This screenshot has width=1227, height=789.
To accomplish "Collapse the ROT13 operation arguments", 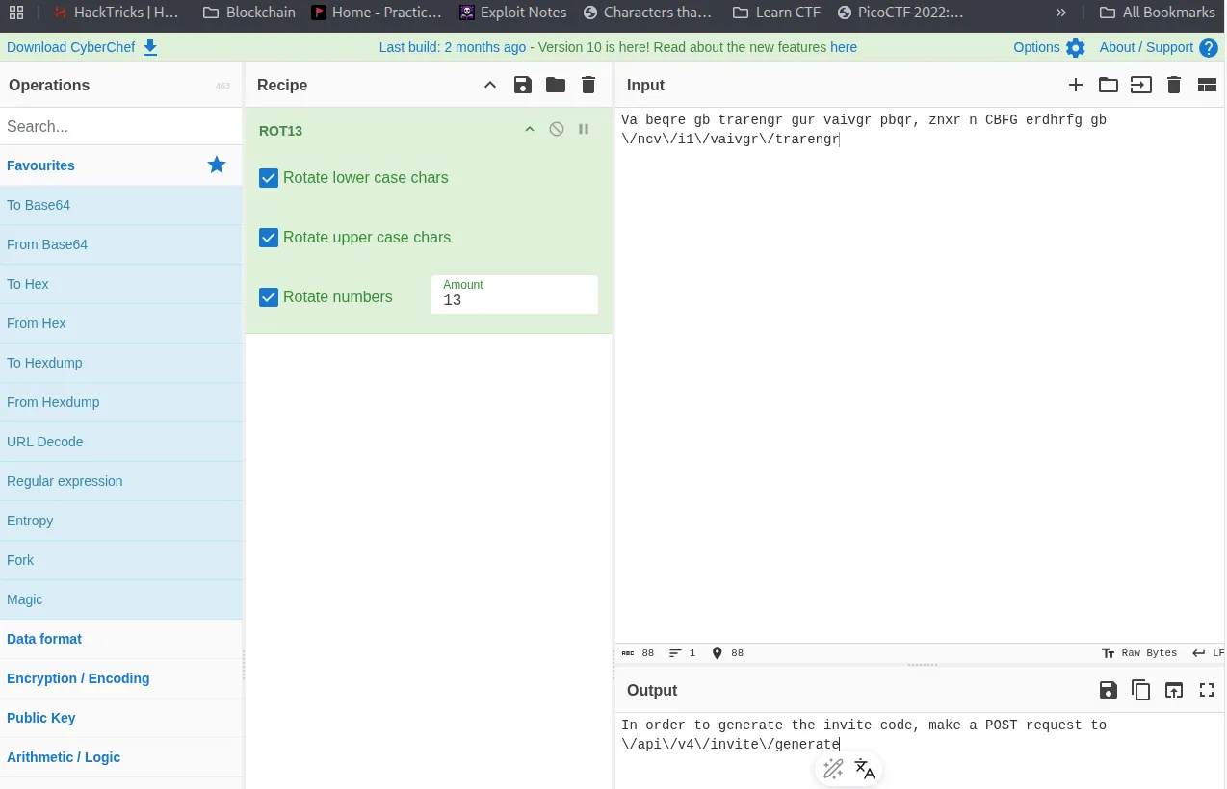I will [x=529, y=129].
